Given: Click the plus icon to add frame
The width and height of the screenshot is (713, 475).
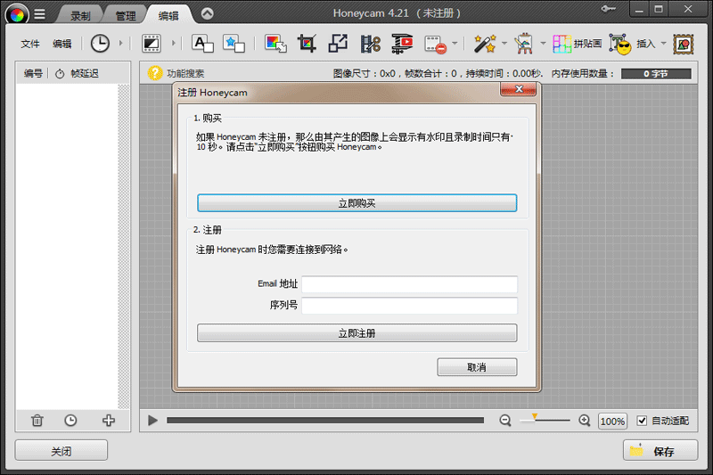Looking at the screenshot, I should 109,421.
